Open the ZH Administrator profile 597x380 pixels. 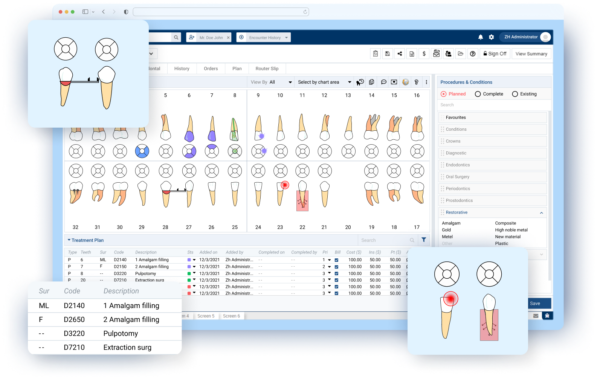click(x=525, y=37)
